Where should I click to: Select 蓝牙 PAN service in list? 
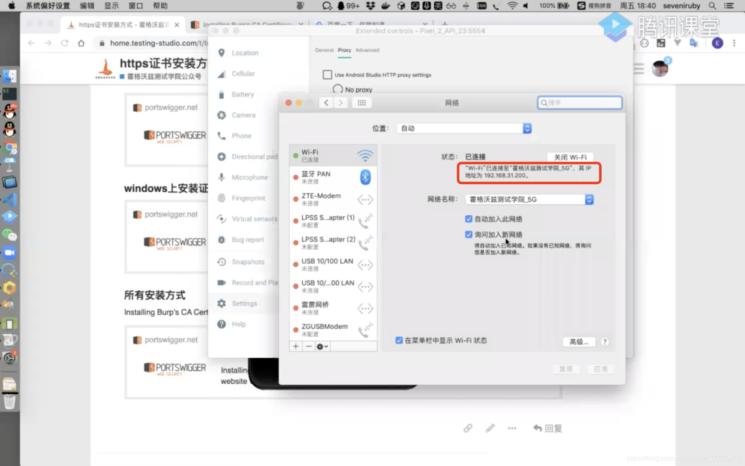click(x=333, y=177)
